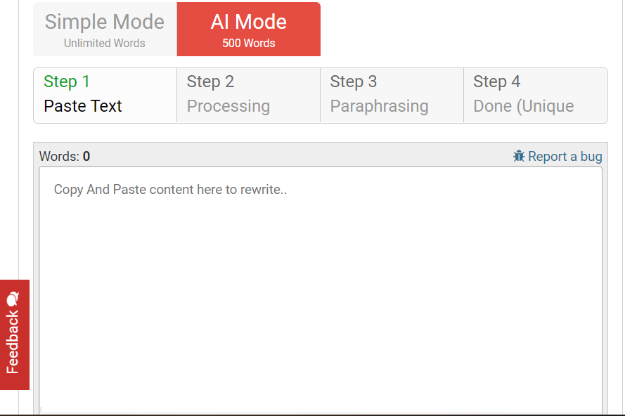Image resolution: width=625 pixels, height=416 pixels.
Task: Switch to Simple Mode tab
Action: [x=105, y=30]
